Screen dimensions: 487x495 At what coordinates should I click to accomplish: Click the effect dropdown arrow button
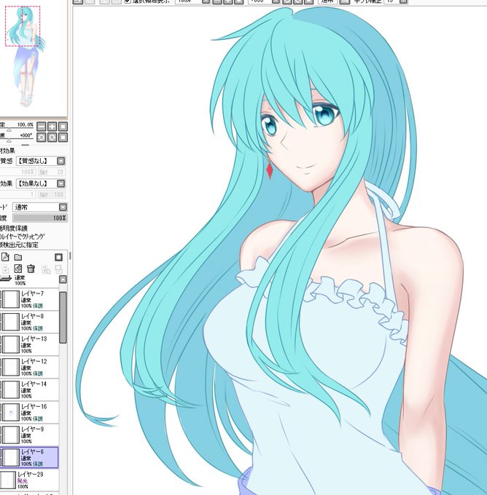click(61, 183)
